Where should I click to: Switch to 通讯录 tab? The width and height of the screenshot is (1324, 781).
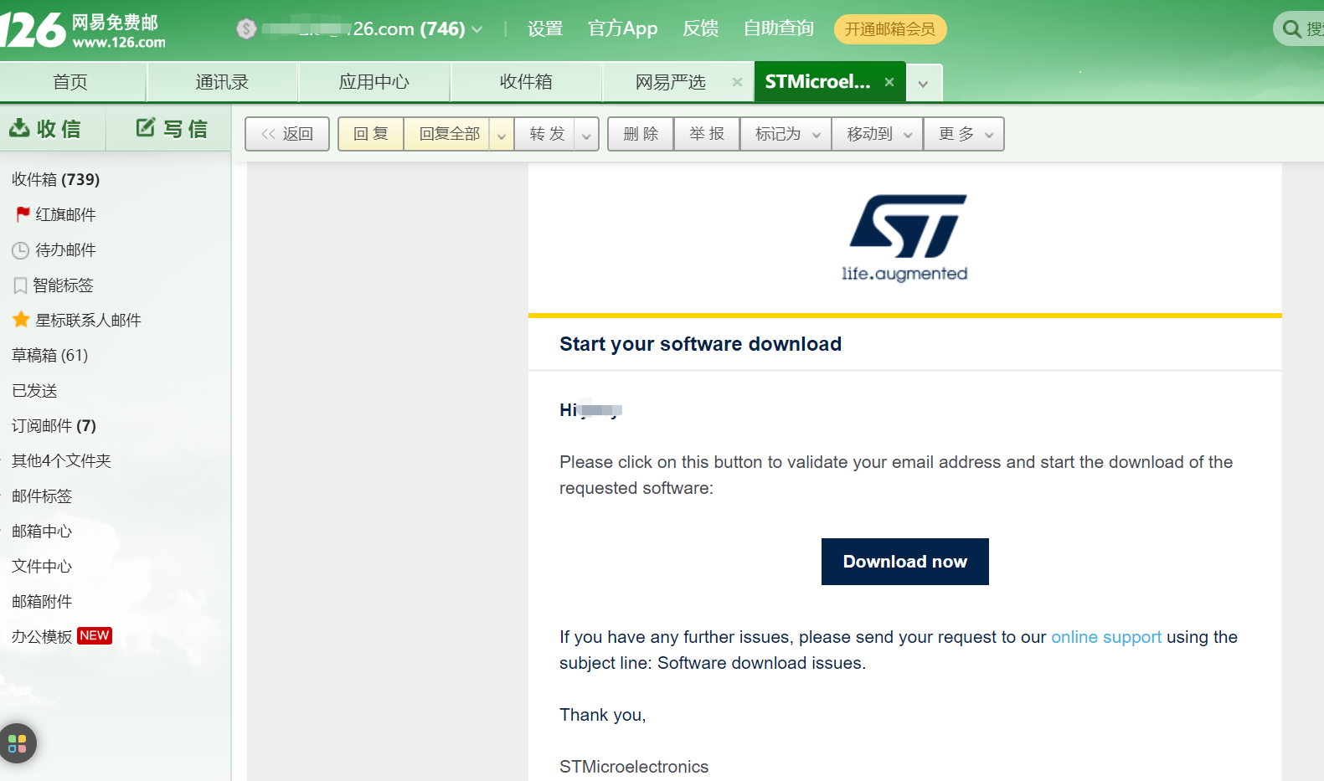point(222,82)
